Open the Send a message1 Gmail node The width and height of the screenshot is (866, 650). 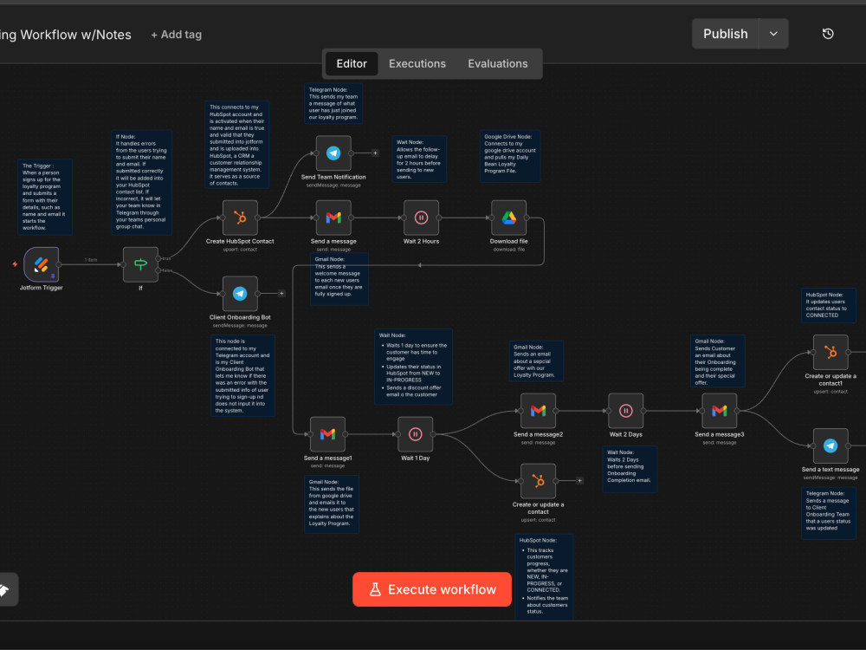click(327, 434)
